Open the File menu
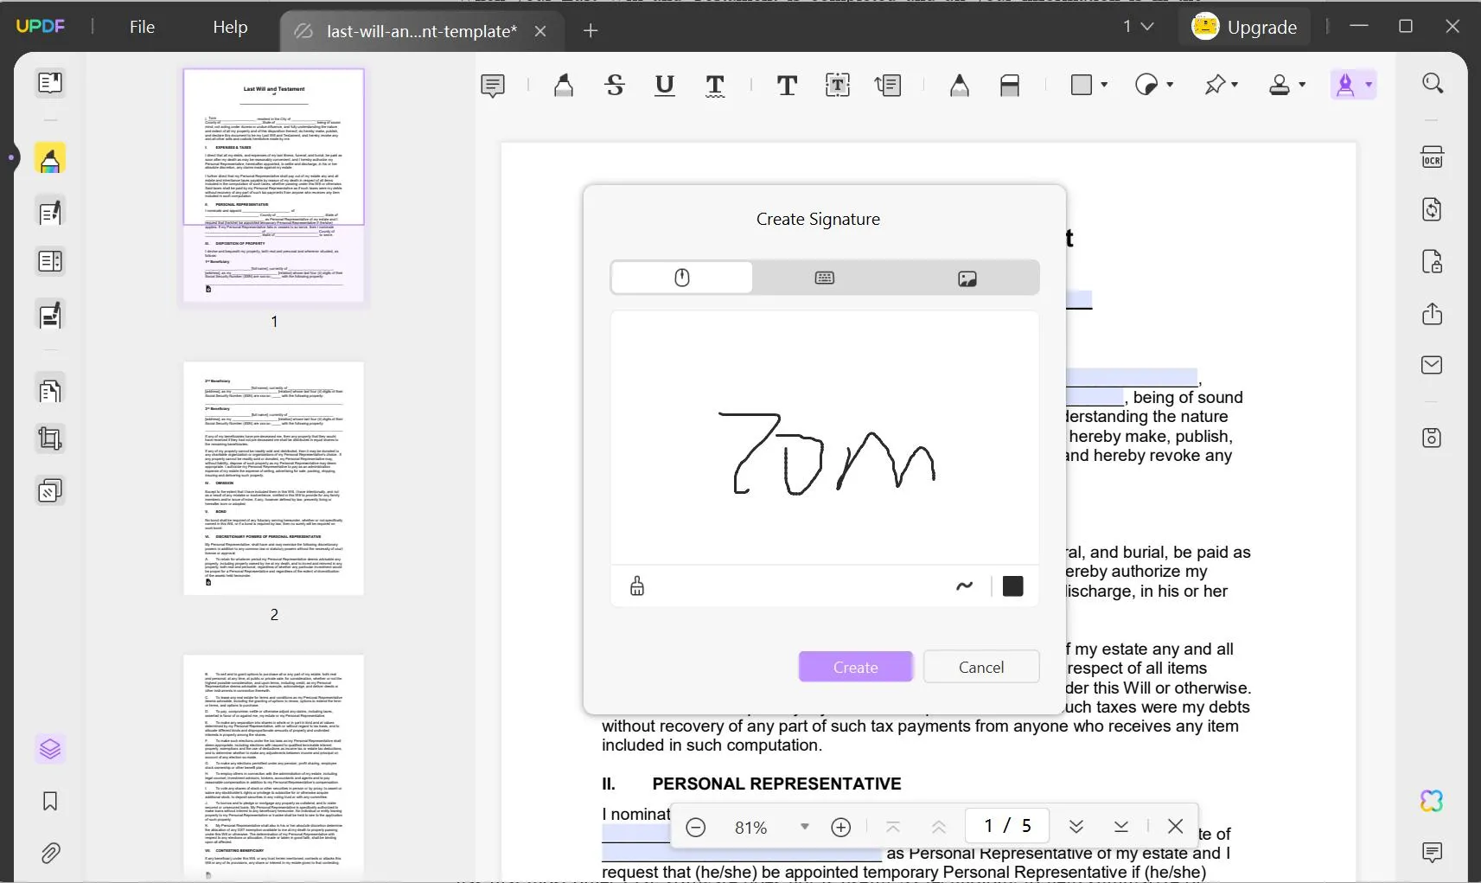This screenshot has width=1481, height=883. (x=142, y=27)
